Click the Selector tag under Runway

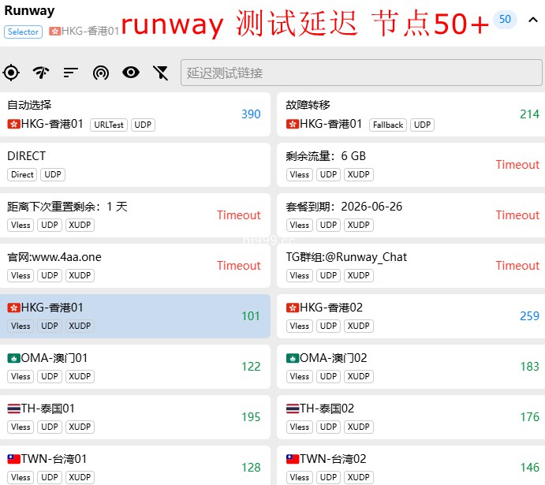coord(24,32)
